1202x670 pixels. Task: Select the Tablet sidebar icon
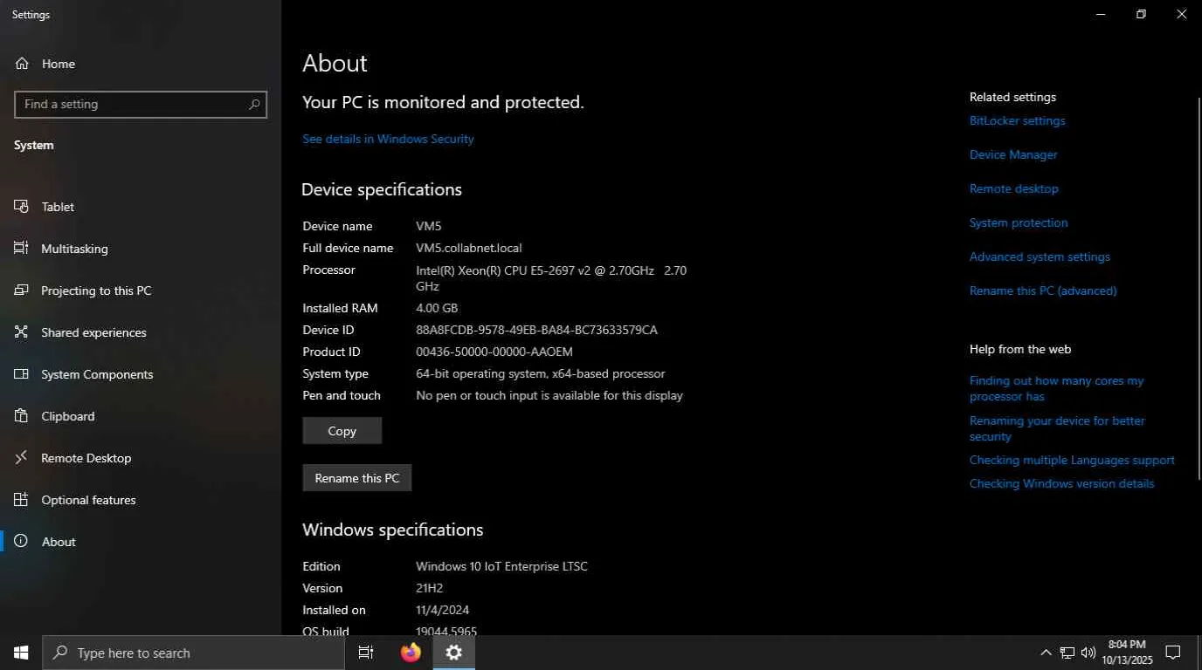22,207
